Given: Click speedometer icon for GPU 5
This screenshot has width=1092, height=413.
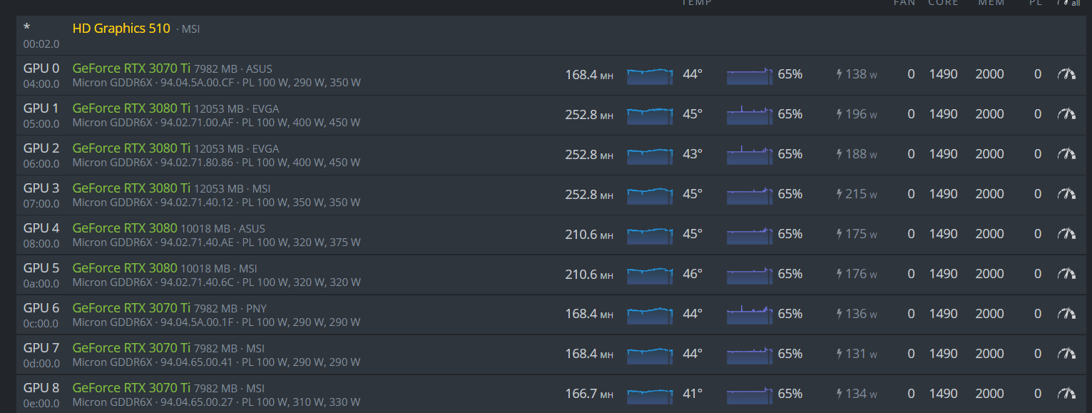Looking at the screenshot, I should (x=1066, y=274).
